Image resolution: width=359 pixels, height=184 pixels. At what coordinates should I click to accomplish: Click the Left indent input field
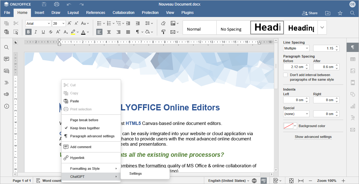click(x=294, y=100)
